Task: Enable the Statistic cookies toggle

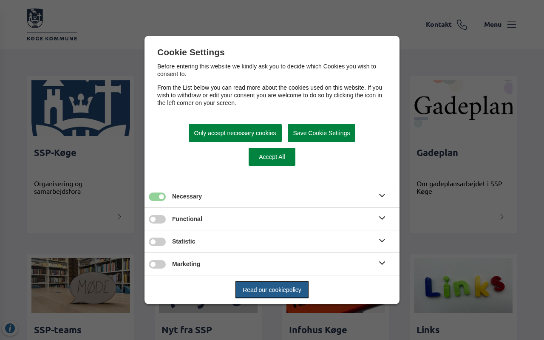Action: coord(157,242)
